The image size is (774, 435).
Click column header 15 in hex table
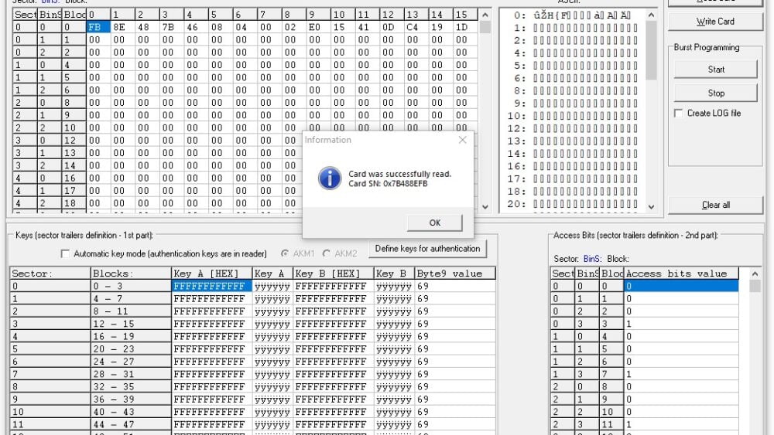click(x=465, y=15)
